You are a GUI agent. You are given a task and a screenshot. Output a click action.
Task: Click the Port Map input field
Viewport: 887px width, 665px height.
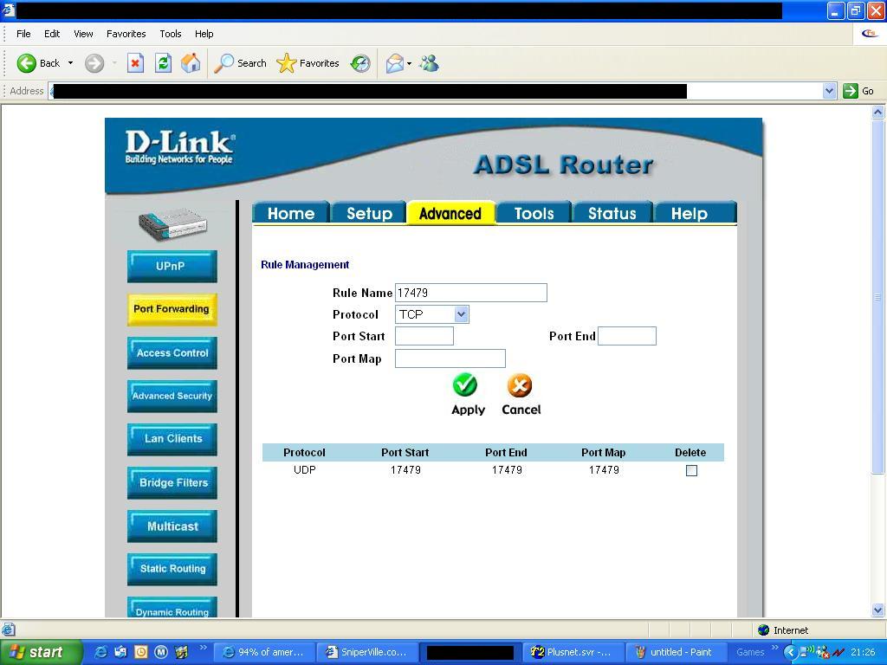pos(450,358)
